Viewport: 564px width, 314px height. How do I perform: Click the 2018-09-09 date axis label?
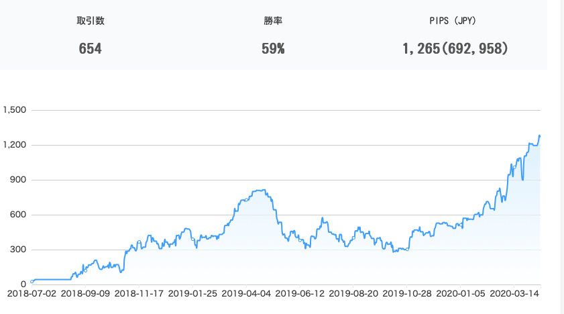click(x=85, y=293)
